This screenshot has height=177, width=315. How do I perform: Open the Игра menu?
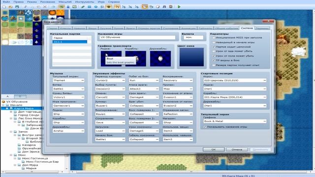pyautogui.click(x=101, y=2)
